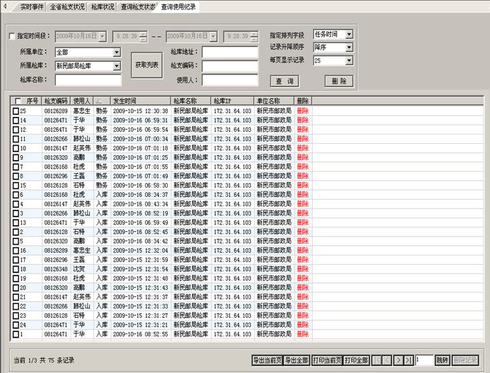490x373 pixels.
Task: Jump to the last page of records
Action: [408, 360]
